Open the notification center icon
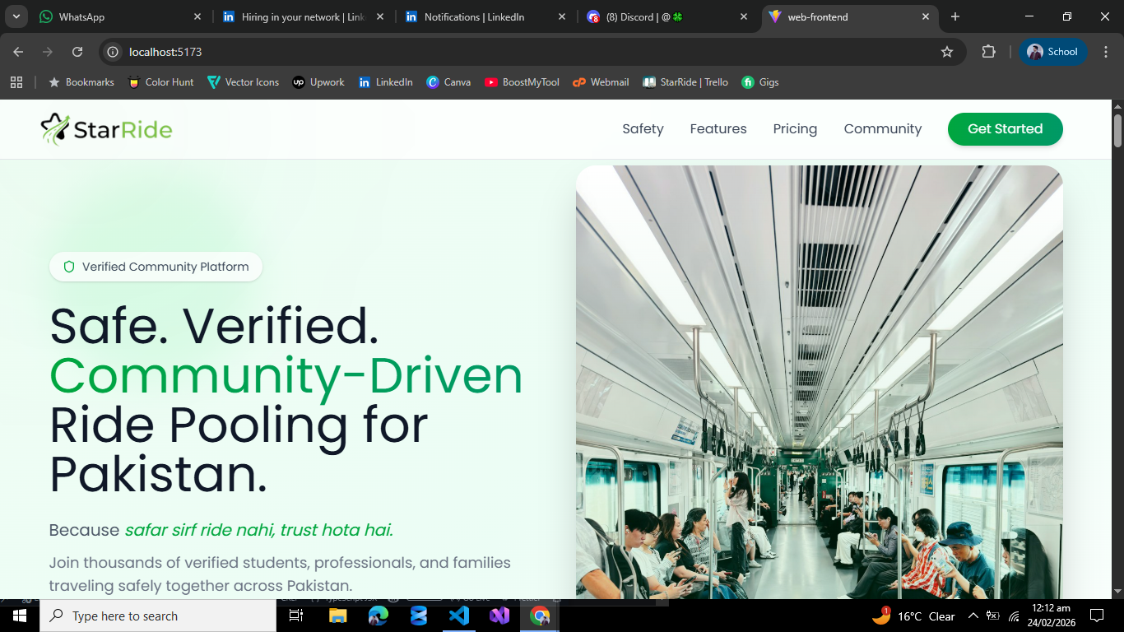 [1096, 616]
